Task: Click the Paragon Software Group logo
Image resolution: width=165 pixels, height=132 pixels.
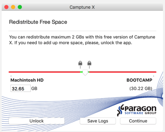Action: click(x=137, y=110)
